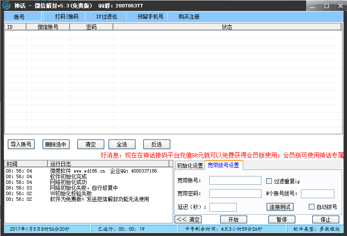
Task: Click the 时间 log column header
Action: (x=26, y=164)
